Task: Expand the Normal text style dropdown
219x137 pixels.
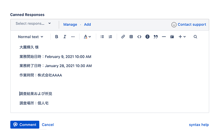Action: click(x=30, y=37)
